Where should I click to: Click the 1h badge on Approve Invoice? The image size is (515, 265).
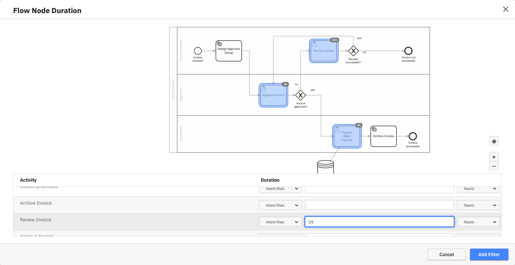285,84
